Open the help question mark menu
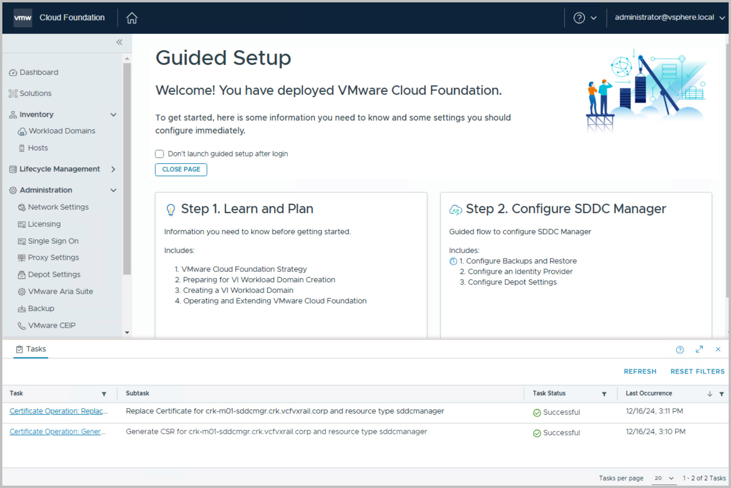The height and width of the screenshot is (488, 731). point(579,18)
